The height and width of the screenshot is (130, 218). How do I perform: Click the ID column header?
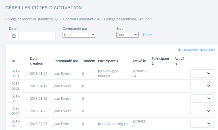pyautogui.click(x=14, y=61)
